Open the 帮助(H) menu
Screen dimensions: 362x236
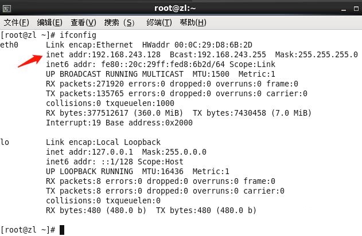pos(193,22)
